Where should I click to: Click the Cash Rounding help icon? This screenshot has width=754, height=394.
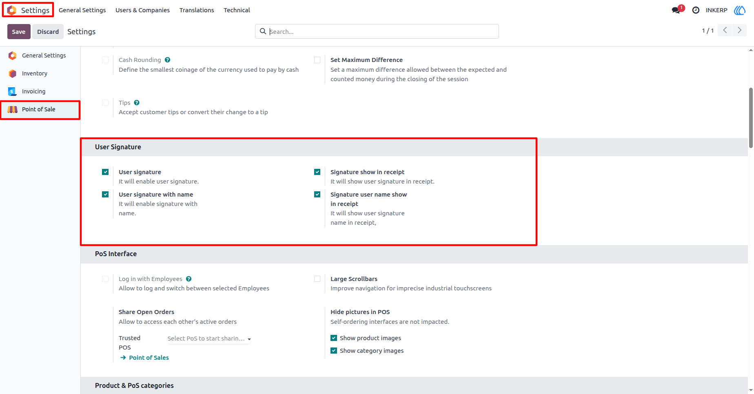167,60
